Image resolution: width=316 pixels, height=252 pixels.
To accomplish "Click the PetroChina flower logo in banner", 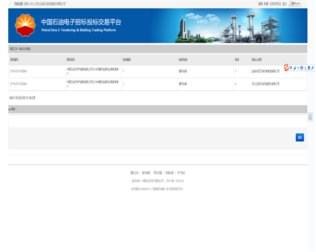I will (25, 25).
